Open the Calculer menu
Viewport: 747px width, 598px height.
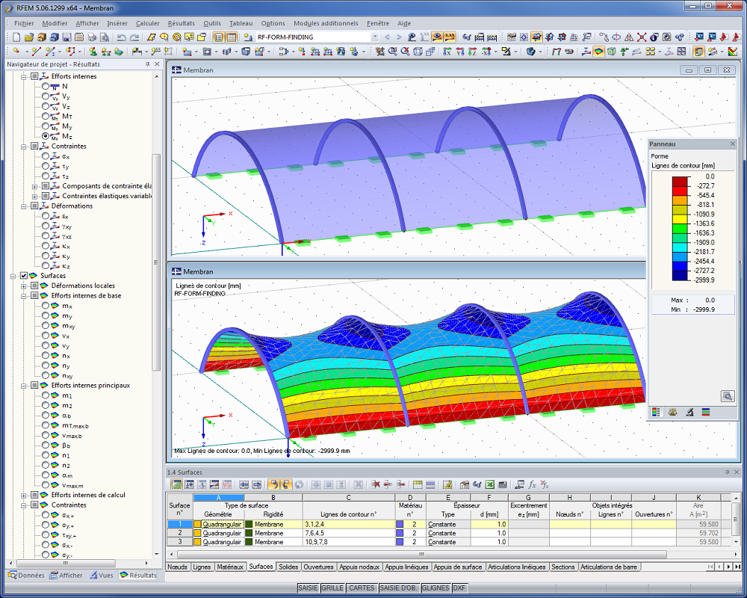pos(147,23)
